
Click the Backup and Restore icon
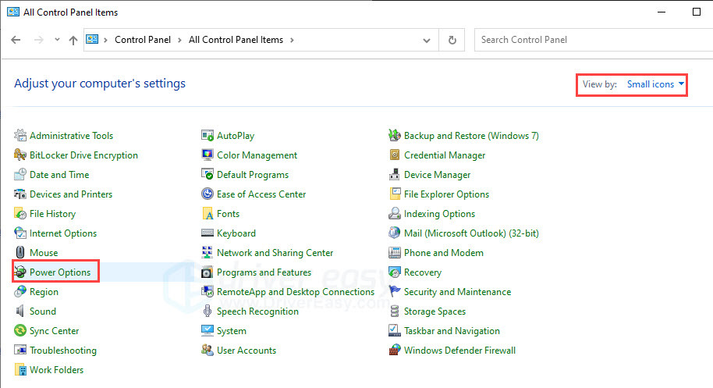(x=394, y=135)
